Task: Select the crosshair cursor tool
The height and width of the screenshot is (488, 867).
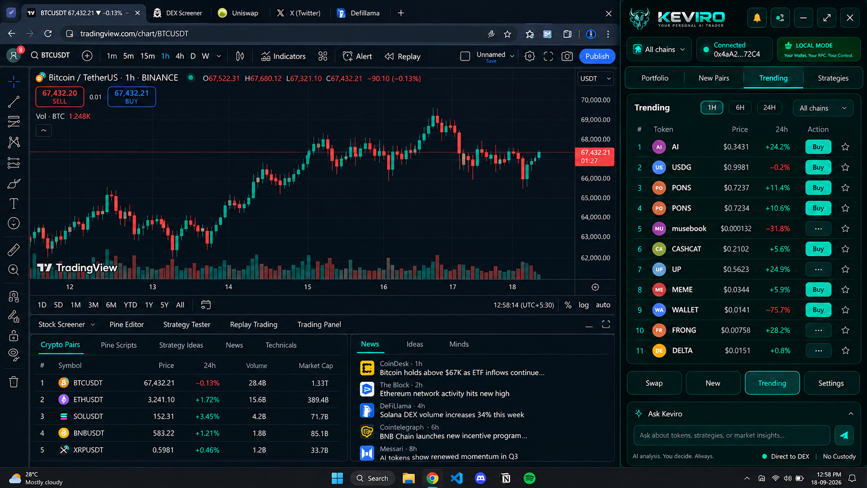Action: pos(14,81)
